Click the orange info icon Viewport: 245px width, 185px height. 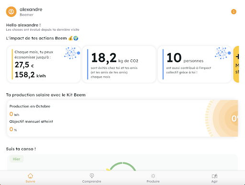point(234,12)
